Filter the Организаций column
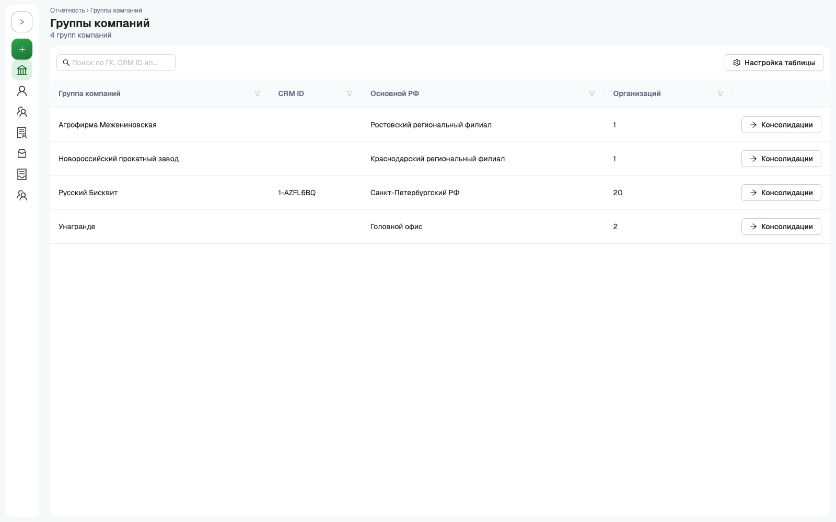The height and width of the screenshot is (522, 836). tap(721, 93)
